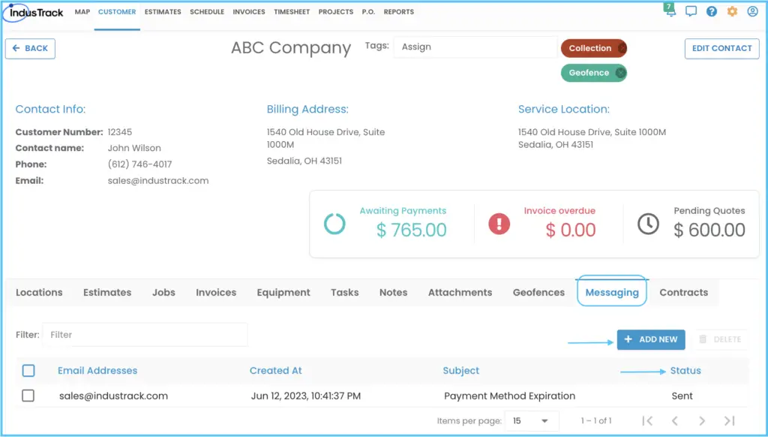Screen dimensions: 768x437
Task: Click the Awaiting Payments circle icon
Action: click(334, 224)
